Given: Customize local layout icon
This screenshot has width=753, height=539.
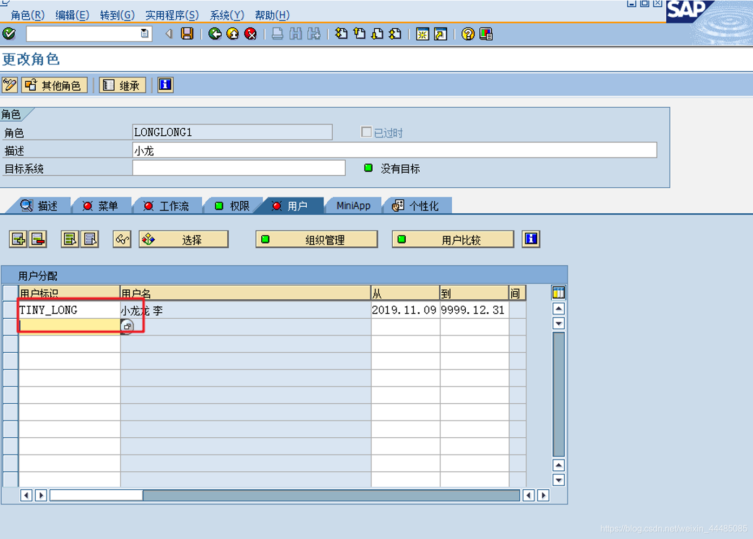Looking at the screenshot, I should tap(486, 34).
